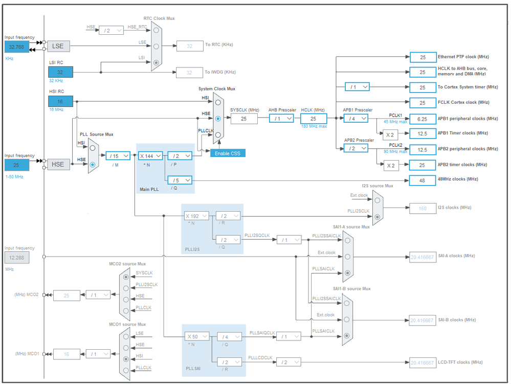
Task: Click the Enable CSS button
Action: click(x=227, y=152)
